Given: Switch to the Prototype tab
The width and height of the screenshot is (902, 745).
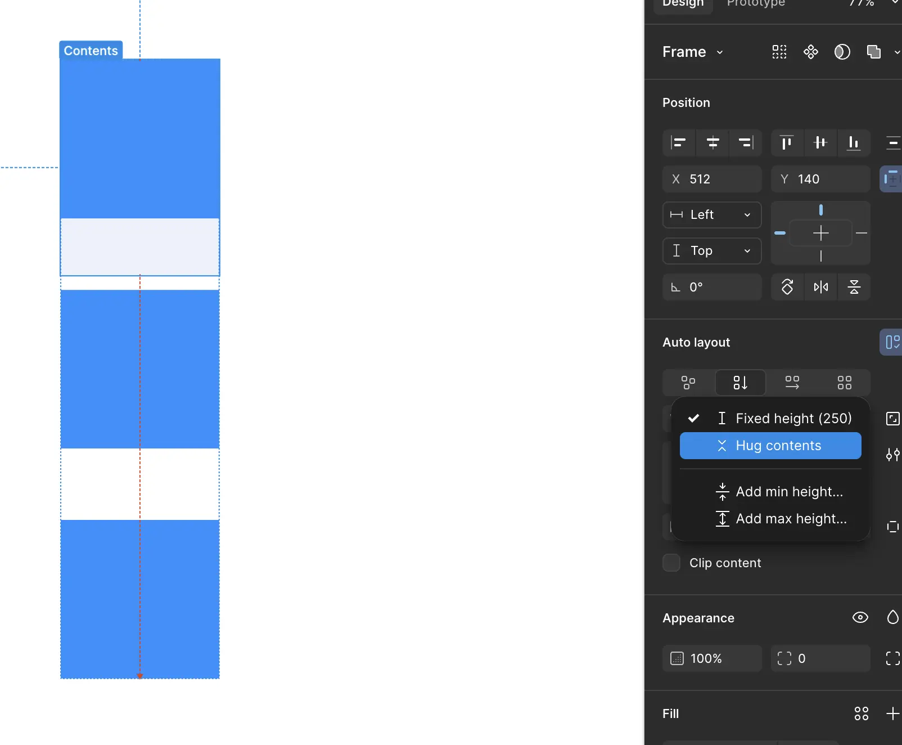Looking at the screenshot, I should [x=755, y=3].
